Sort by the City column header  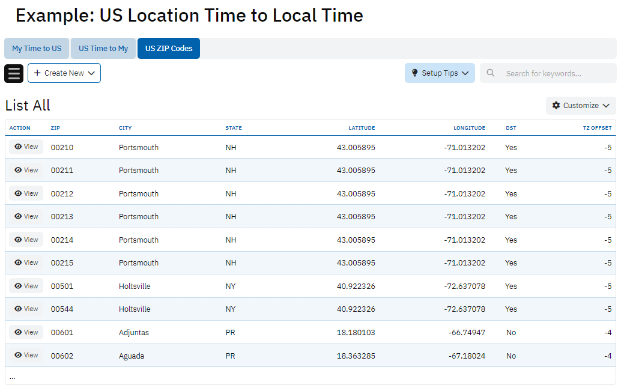point(125,128)
